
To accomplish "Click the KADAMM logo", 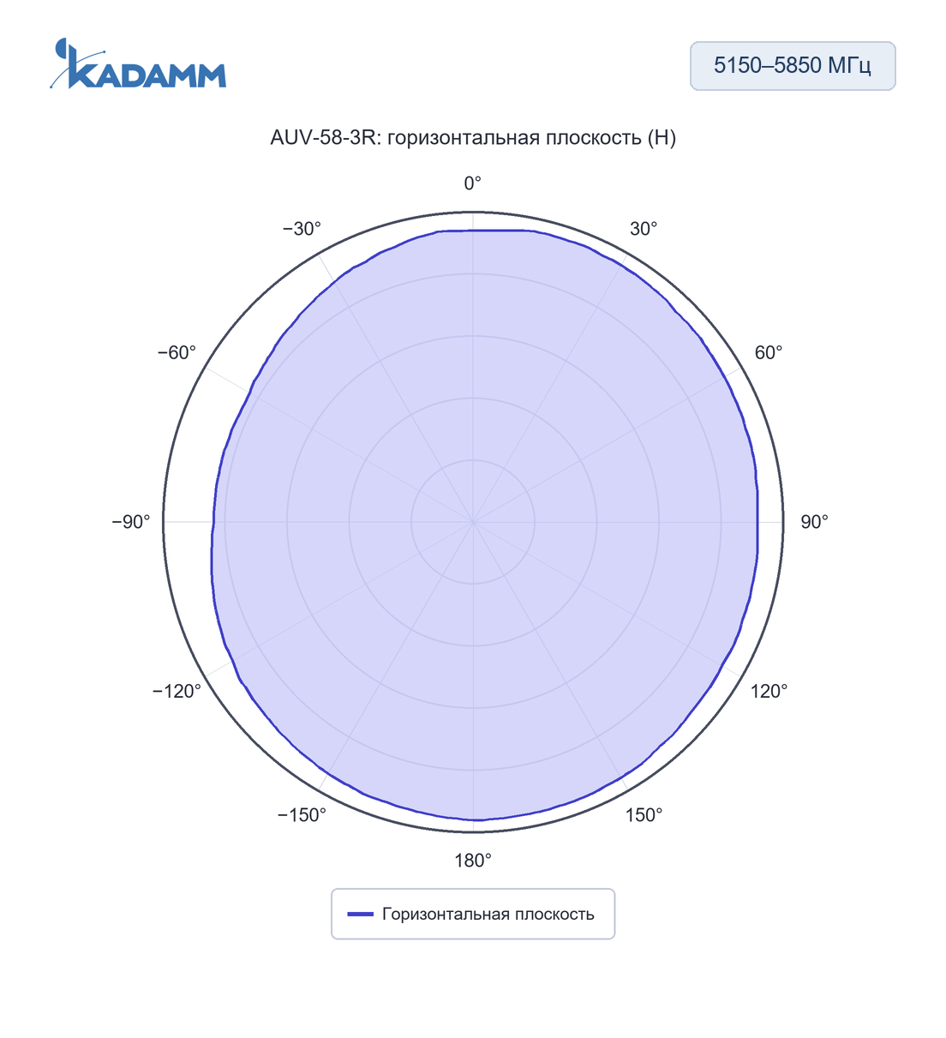I will pyautogui.click(x=138, y=63).
